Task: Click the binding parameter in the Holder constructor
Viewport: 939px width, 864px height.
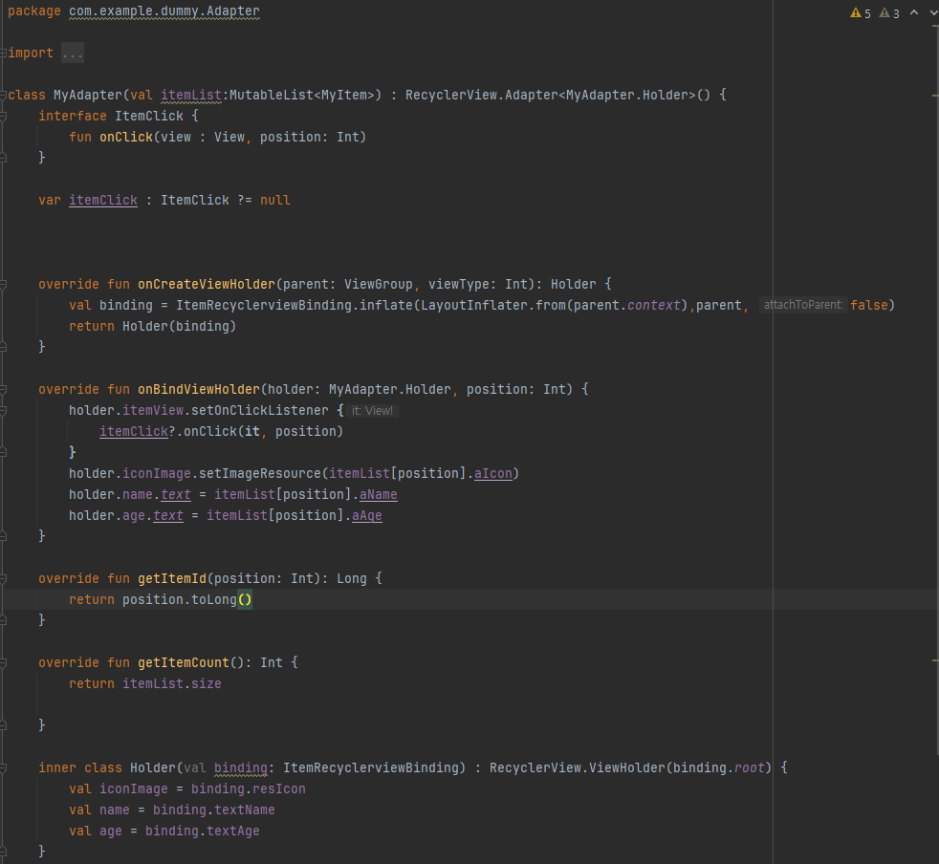Action: click(241, 768)
